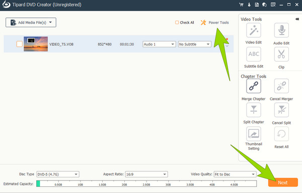
Task: Minimize the Tipard DVD Creator window
Action: point(281,5)
